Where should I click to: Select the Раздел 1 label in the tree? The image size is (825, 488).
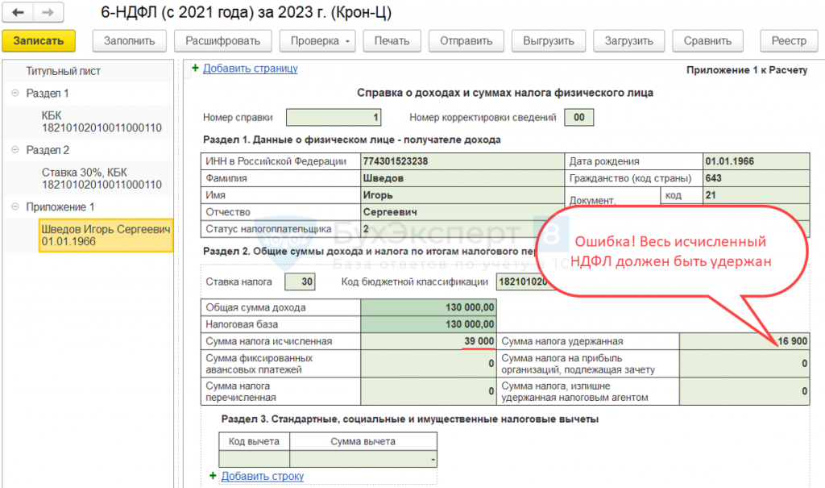click(x=48, y=94)
